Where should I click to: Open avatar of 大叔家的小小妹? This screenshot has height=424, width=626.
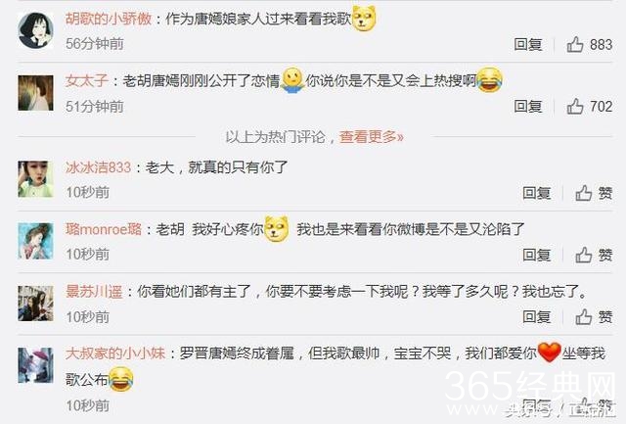tap(35, 365)
